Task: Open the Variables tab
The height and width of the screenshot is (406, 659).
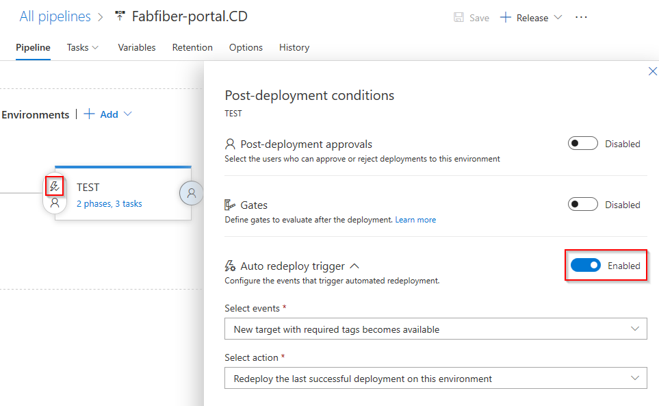Action: click(x=137, y=47)
